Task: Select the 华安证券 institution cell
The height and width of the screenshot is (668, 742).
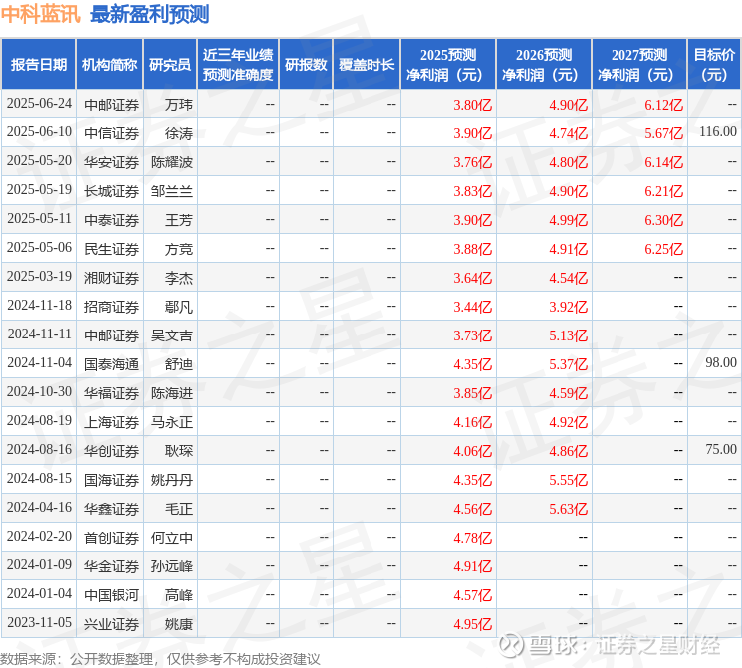Action: 112,162
